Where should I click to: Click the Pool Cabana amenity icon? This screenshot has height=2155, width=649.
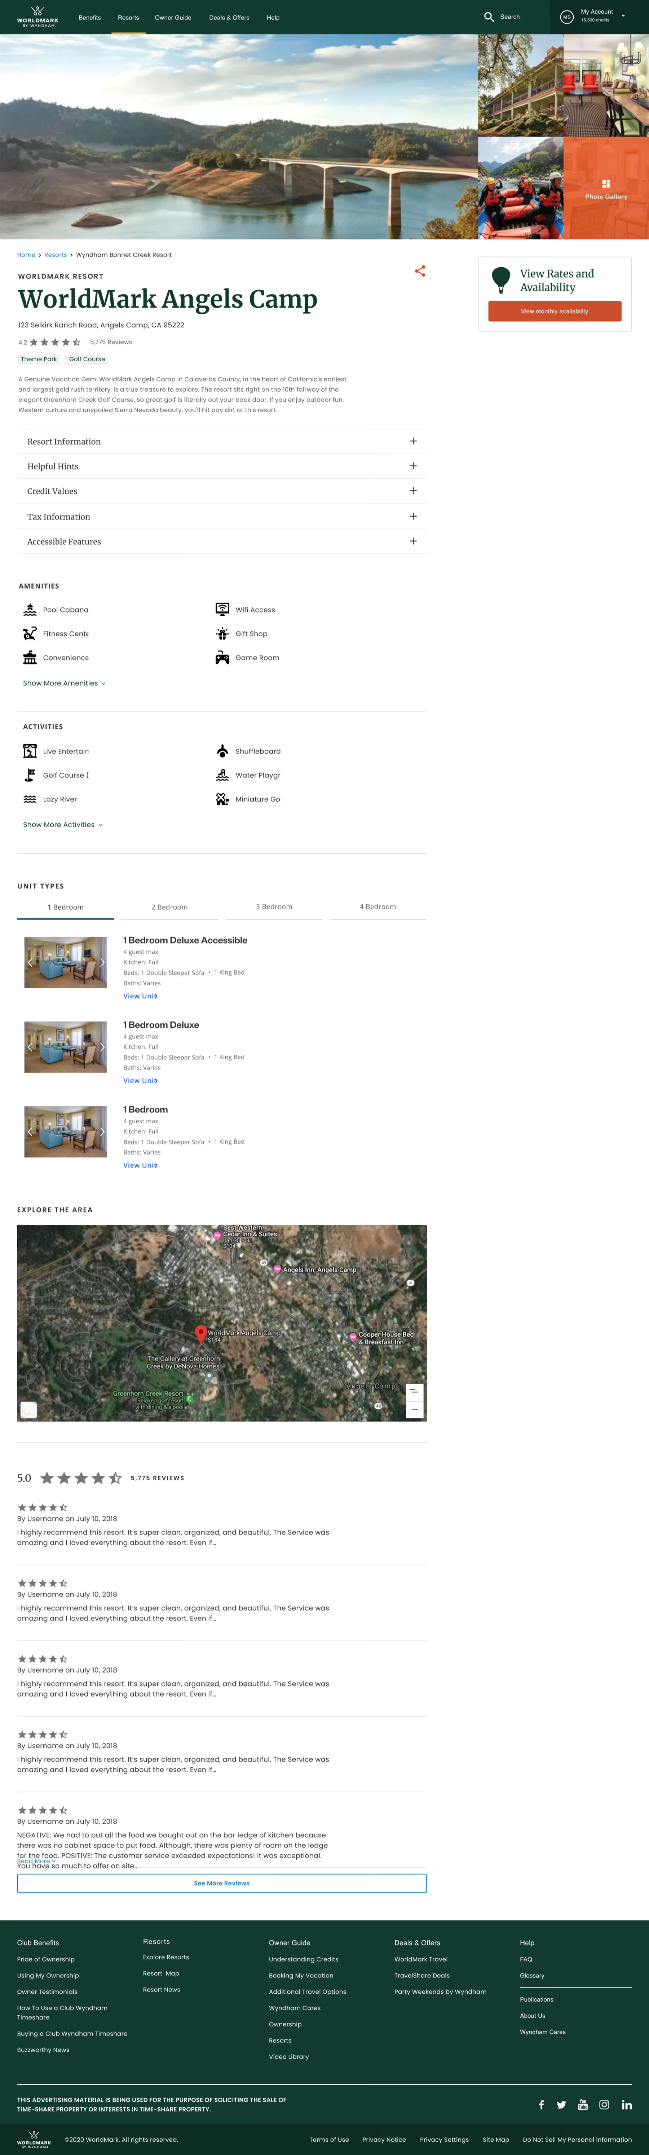pos(30,610)
